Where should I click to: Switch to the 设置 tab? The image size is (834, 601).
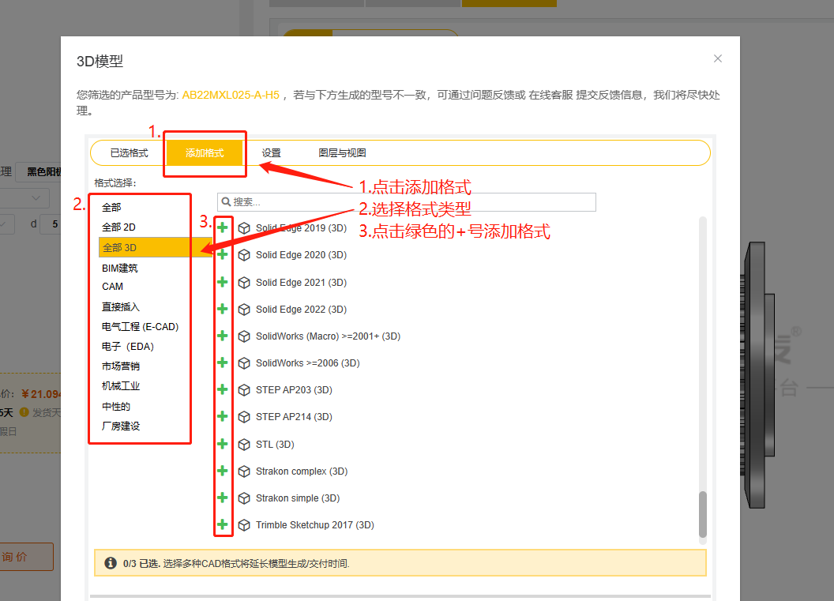point(270,152)
